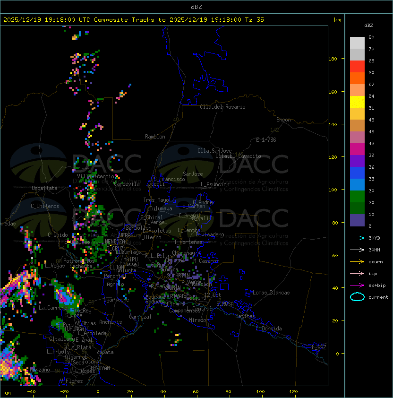Click the Villavicencio place label

(x=95, y=176)
